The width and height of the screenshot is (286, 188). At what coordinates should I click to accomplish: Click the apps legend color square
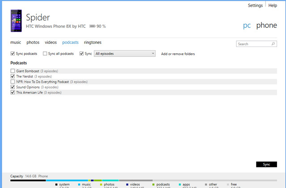coord(180,184)
